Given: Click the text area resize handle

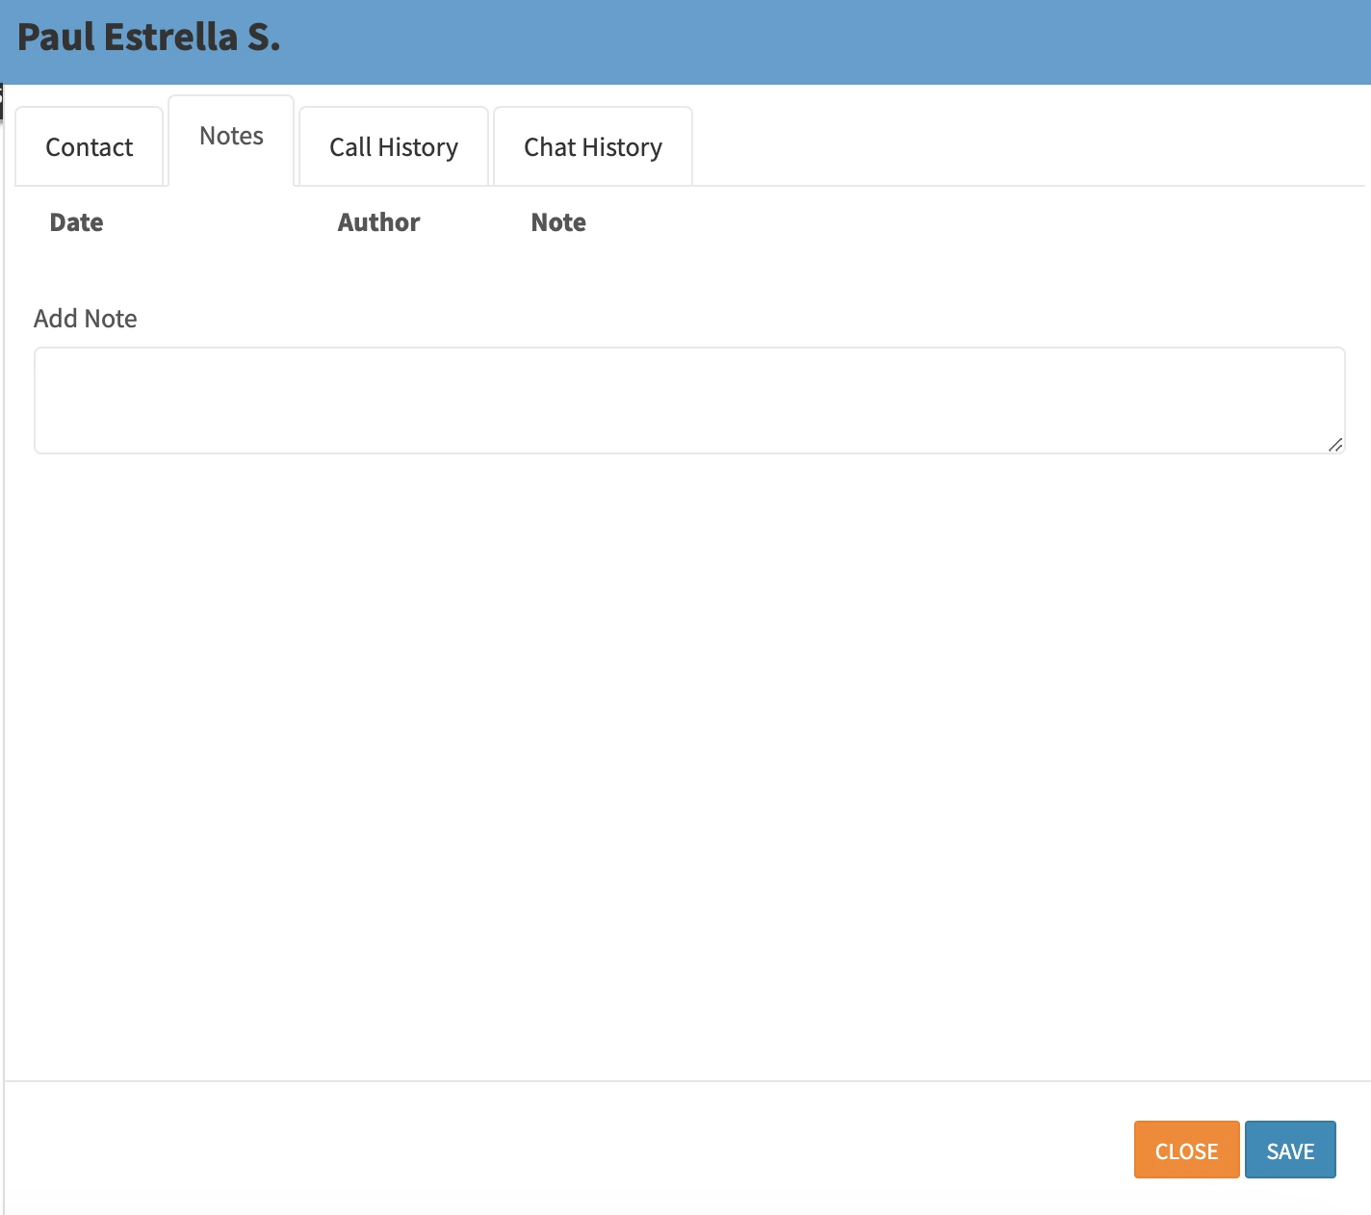Looking at the screenshot, I should point(1335,445).
